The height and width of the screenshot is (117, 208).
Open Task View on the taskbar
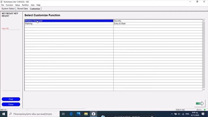click(x=63, y=114)
